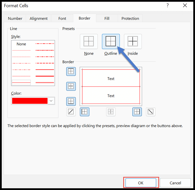This screenshot has height=190, width=195.
Task: Select the None line style
Action: 21,44
